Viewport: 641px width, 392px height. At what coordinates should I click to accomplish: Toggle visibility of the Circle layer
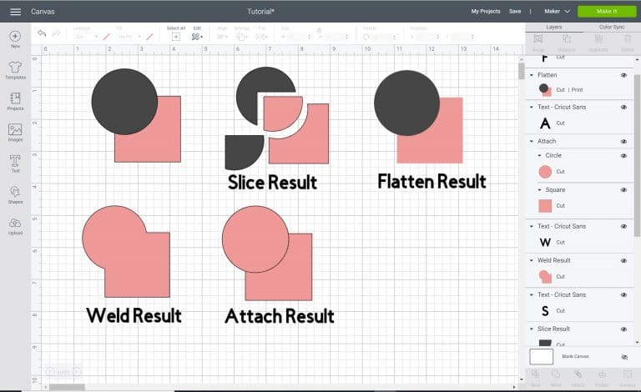click(623, 156)
